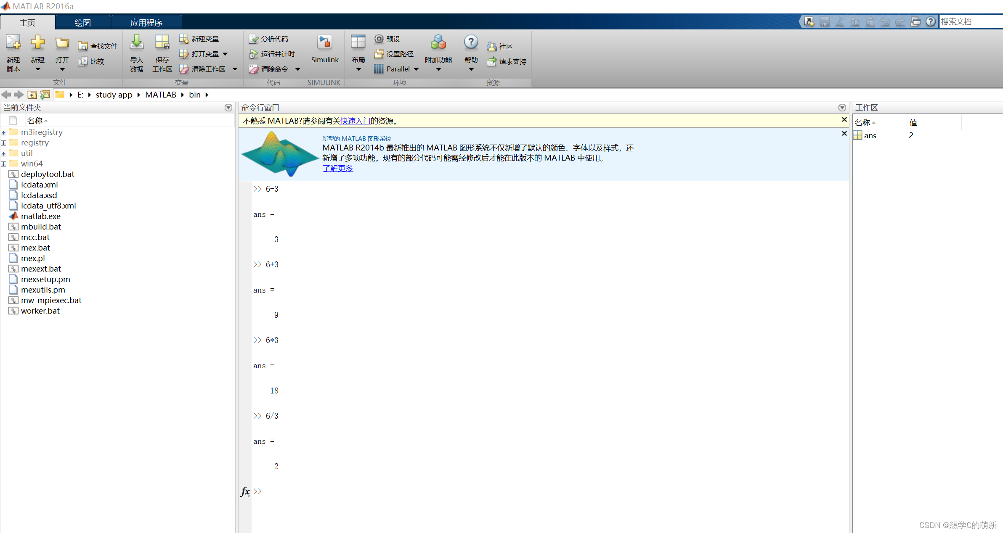Image resolution: width=1003 pixels, height=533 pixels.
Task: Click the fx function browser icon
Action: [245, 491]
